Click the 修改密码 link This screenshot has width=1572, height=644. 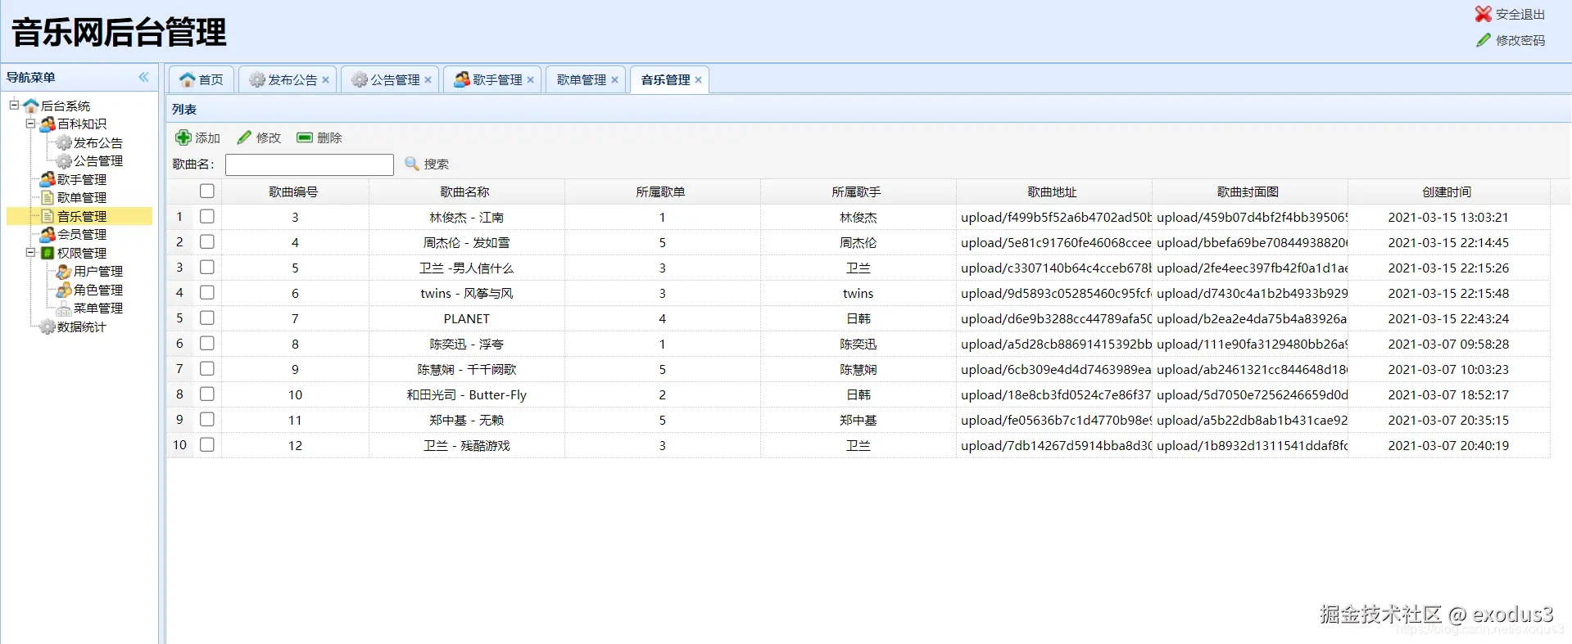pos(1520,40)
